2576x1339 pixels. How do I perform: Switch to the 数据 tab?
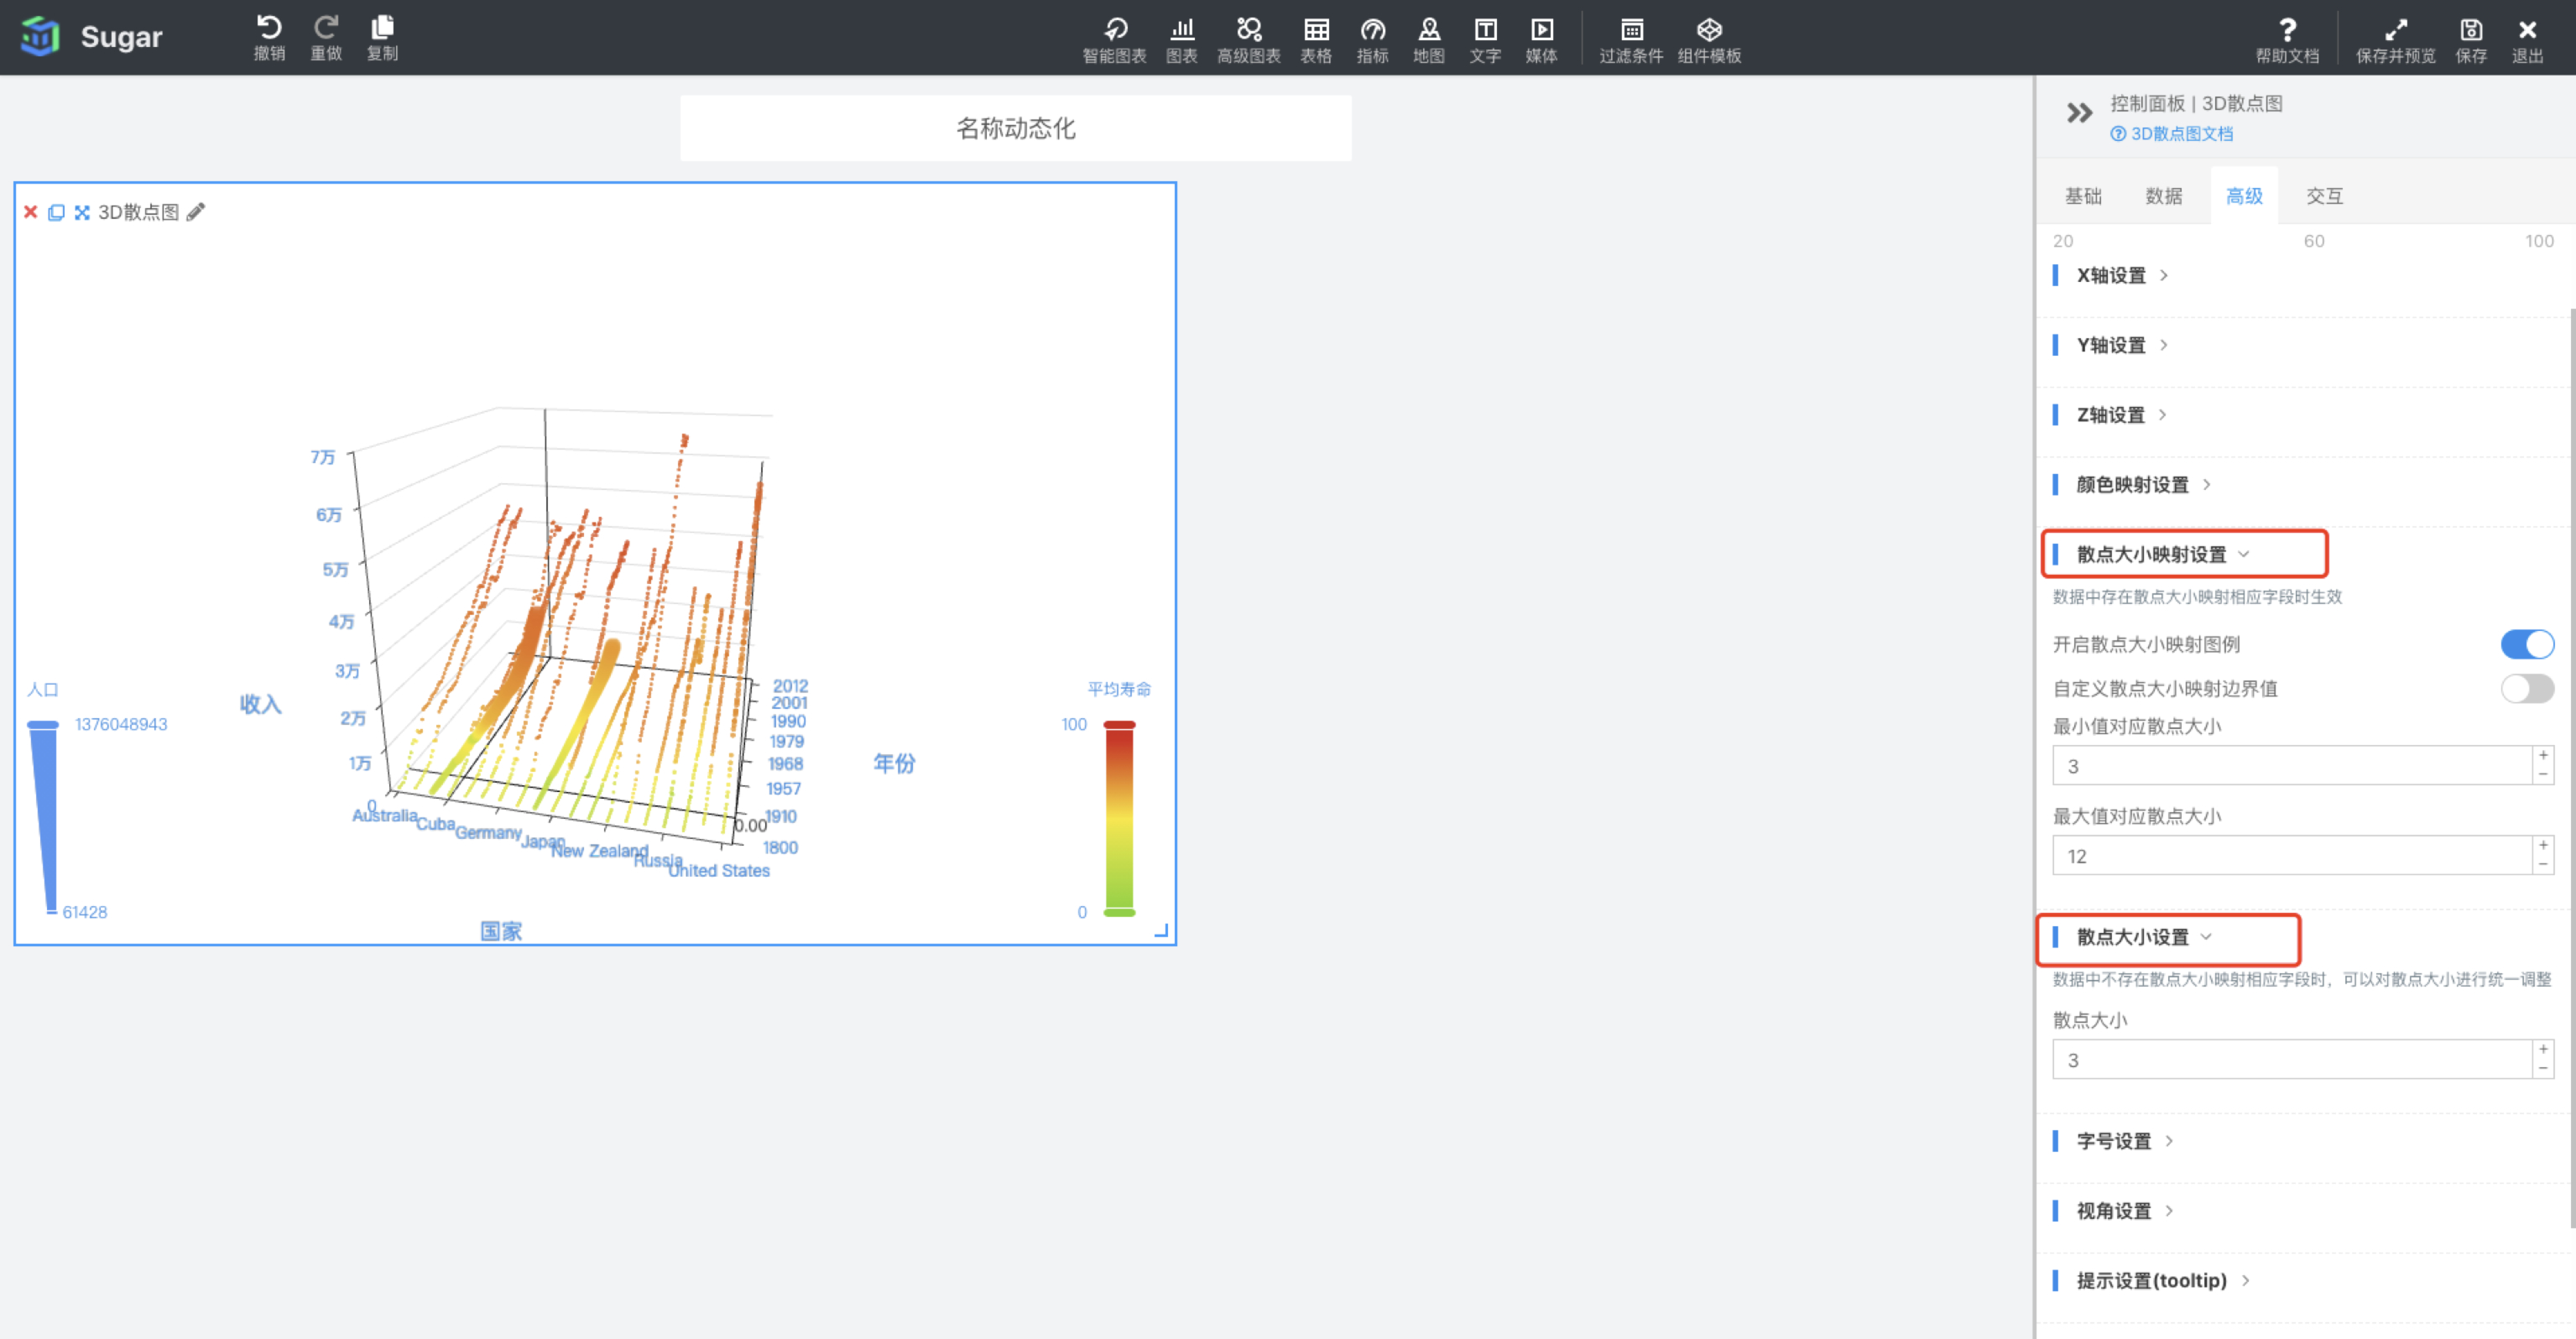point(2163,196)
